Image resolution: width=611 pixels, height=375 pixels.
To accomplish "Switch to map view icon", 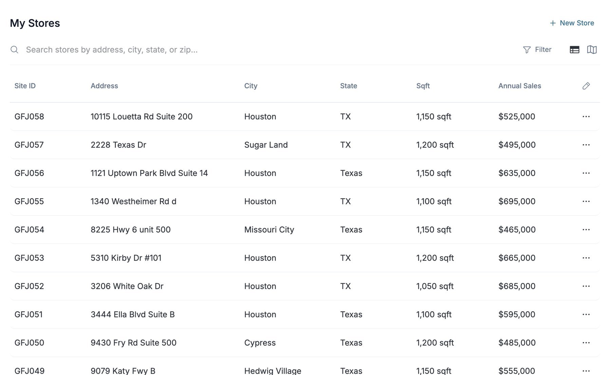I will tap(592, 50).
